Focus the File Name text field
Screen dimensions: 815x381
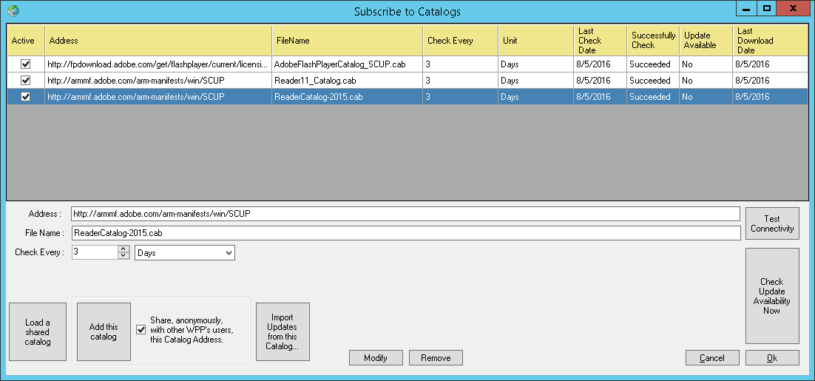pos(405,233)
